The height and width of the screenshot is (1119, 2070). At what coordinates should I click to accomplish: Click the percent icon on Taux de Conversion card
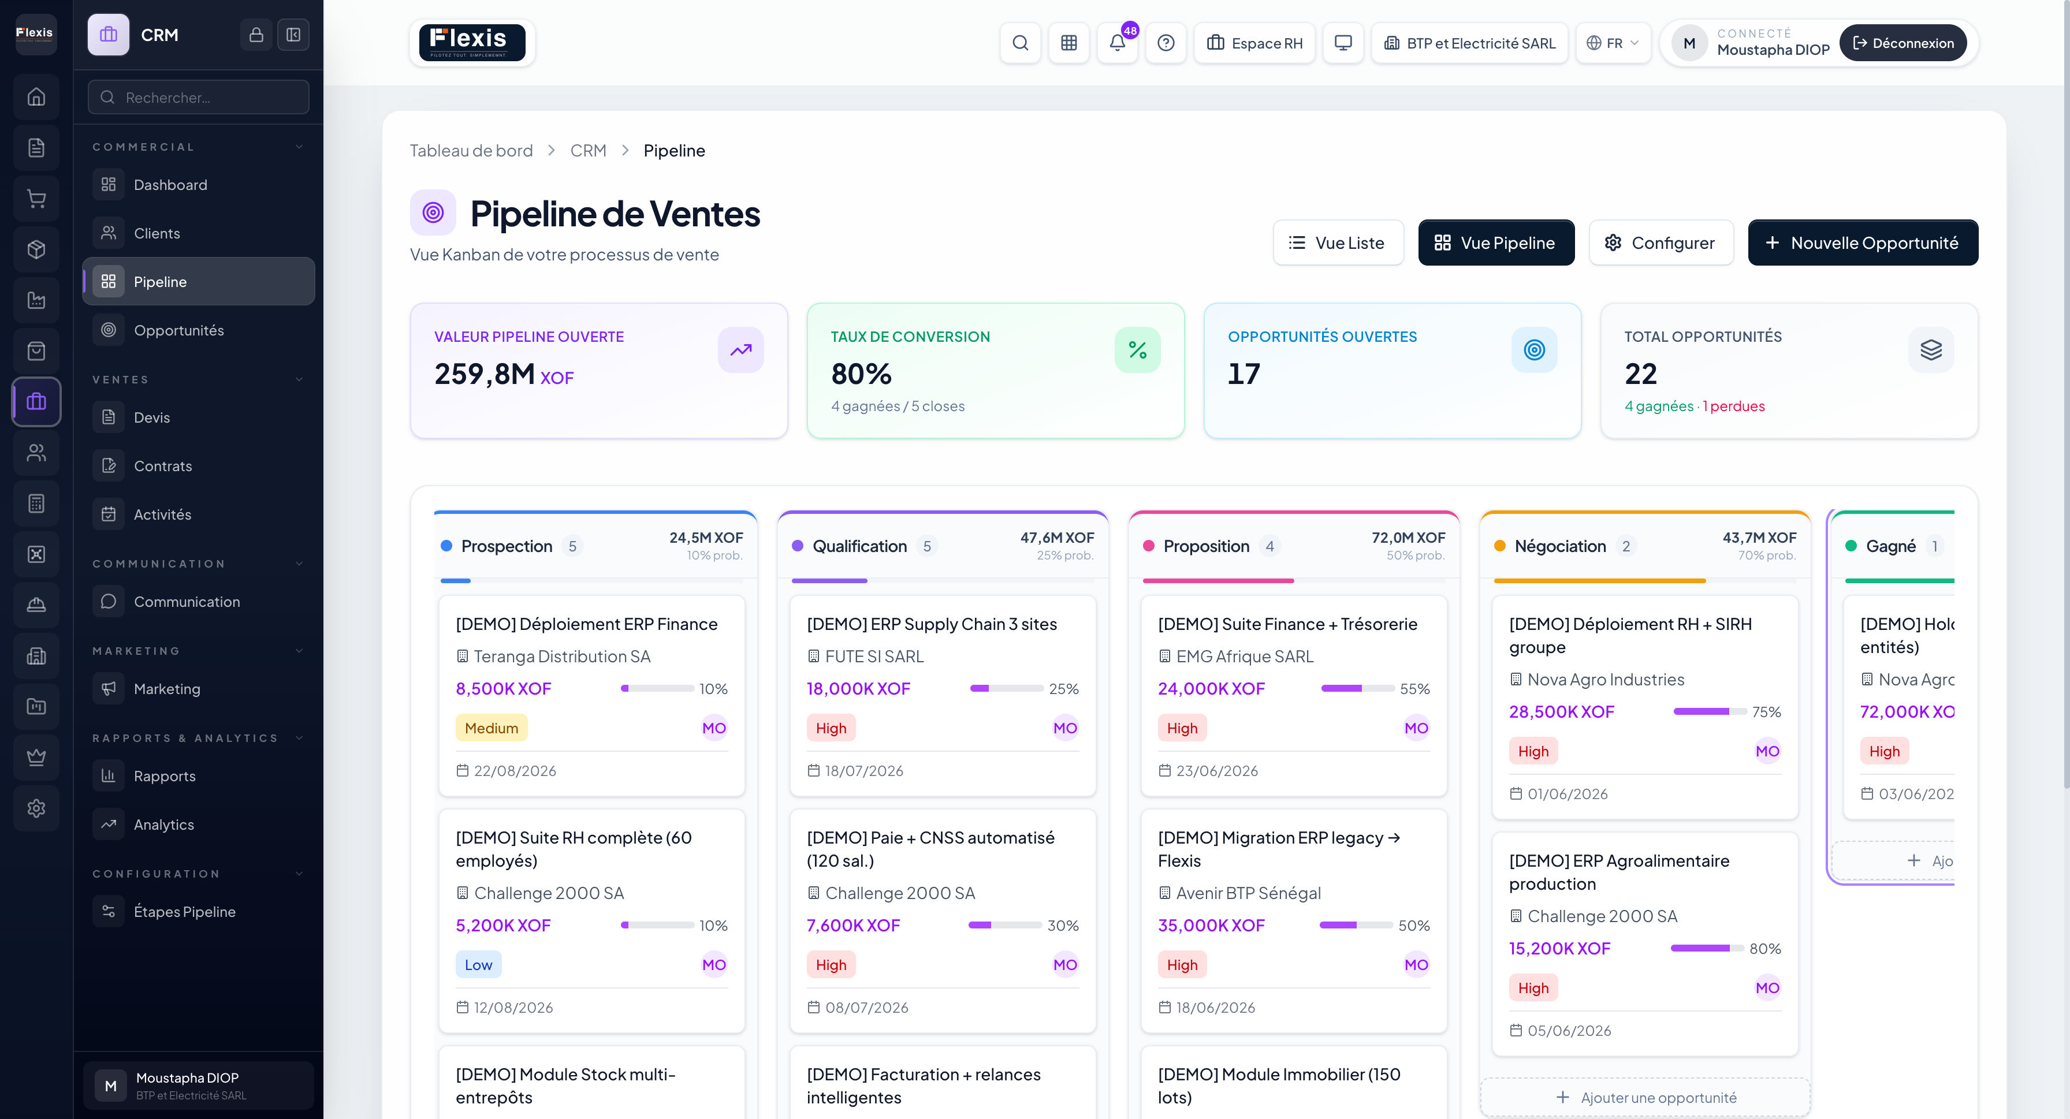[x=1138, y=350]
